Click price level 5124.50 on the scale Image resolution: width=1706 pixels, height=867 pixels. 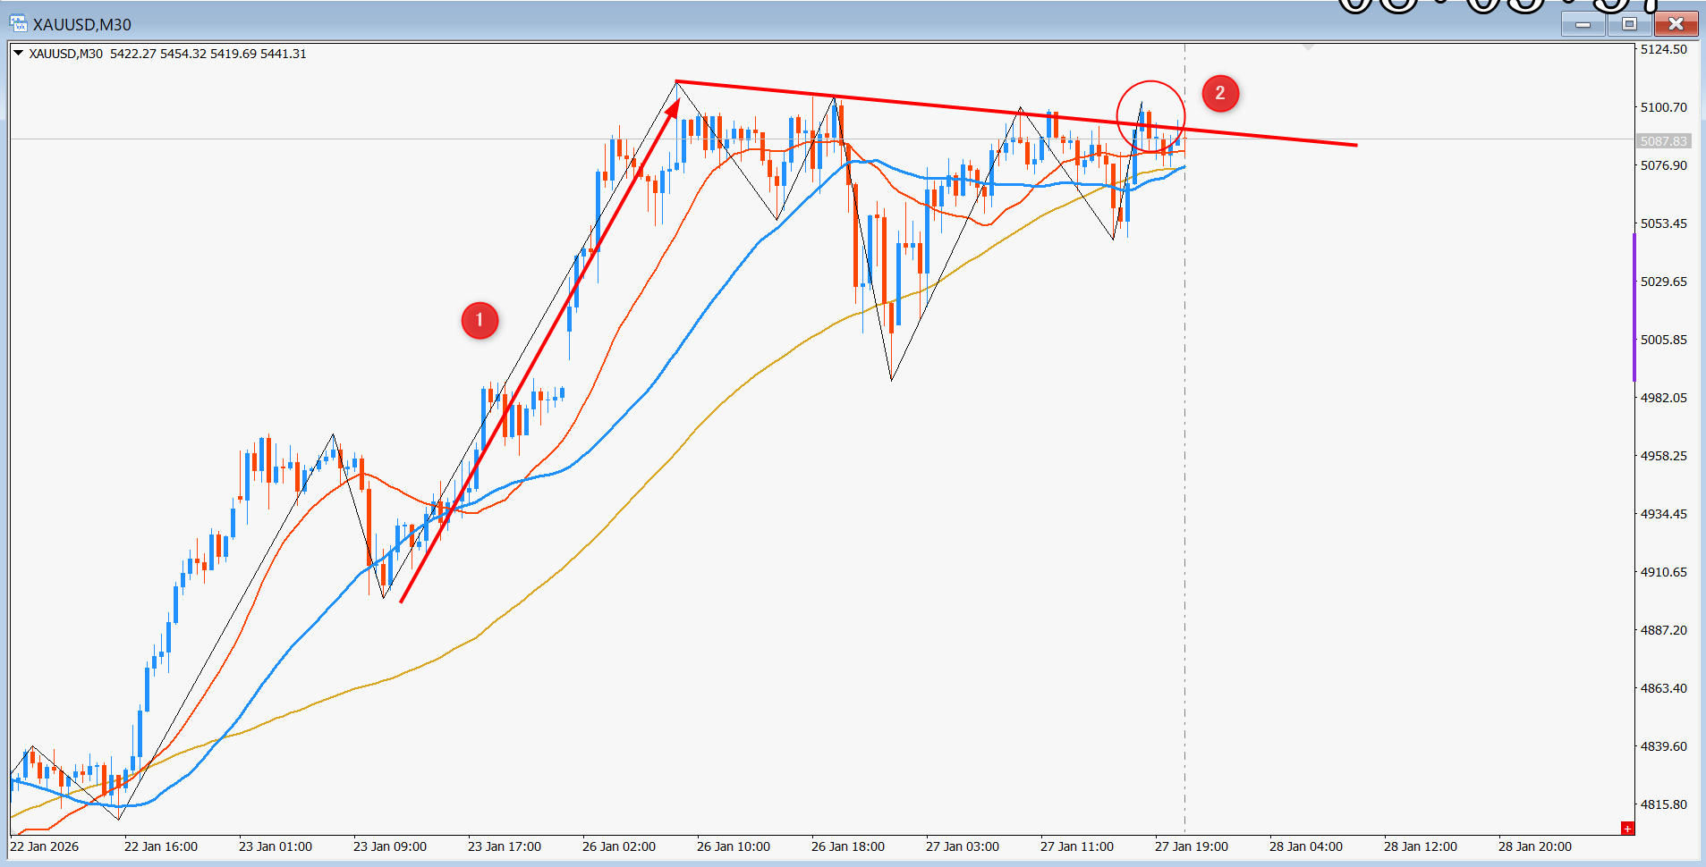[1663, 49]
